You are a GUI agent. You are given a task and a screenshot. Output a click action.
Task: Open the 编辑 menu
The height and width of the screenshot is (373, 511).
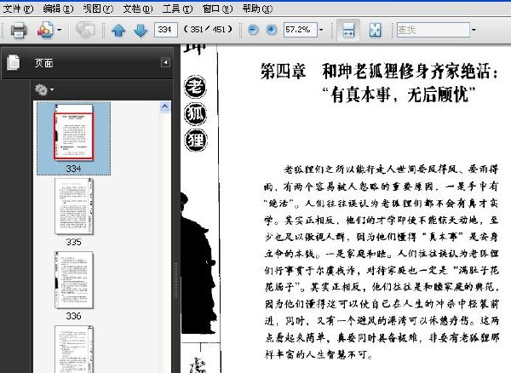[x=58, y=9]
